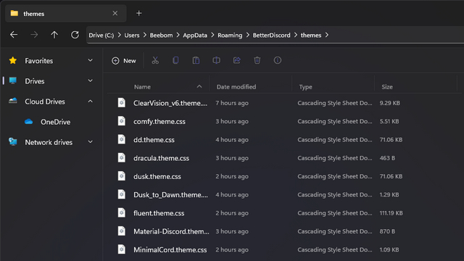This screenshot has height=261, width=464.
Task: Click the Delete trash icon
Action: (x=257, y=60)
